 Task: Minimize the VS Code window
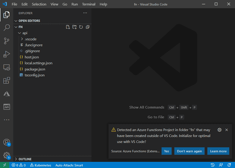coord(203,4)
